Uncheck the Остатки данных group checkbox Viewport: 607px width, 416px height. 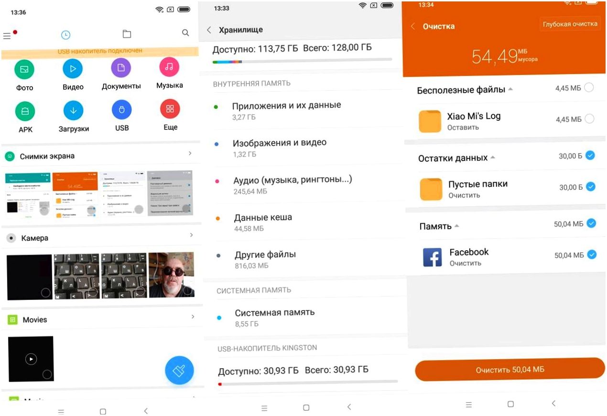click(590, 155)
